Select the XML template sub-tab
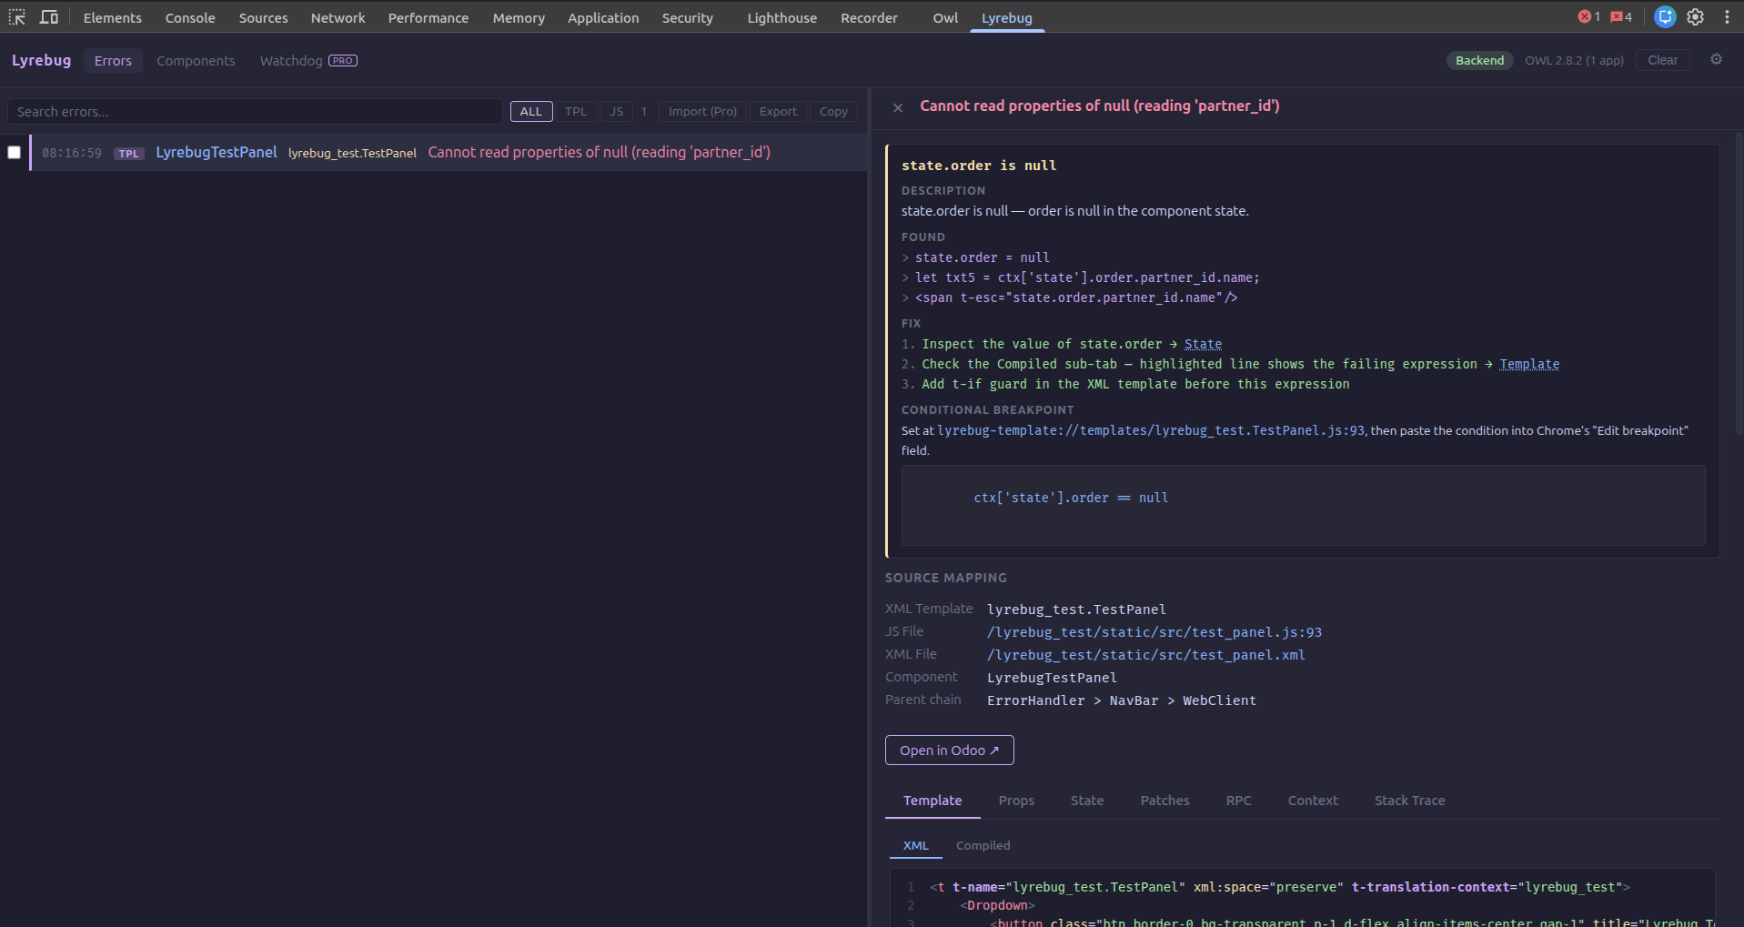Screen dimensions: 1744x927 916,846
